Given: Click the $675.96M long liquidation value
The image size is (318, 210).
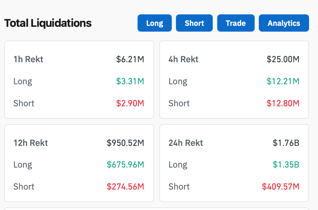Looking at the screenshot, I should click(125, 165).
